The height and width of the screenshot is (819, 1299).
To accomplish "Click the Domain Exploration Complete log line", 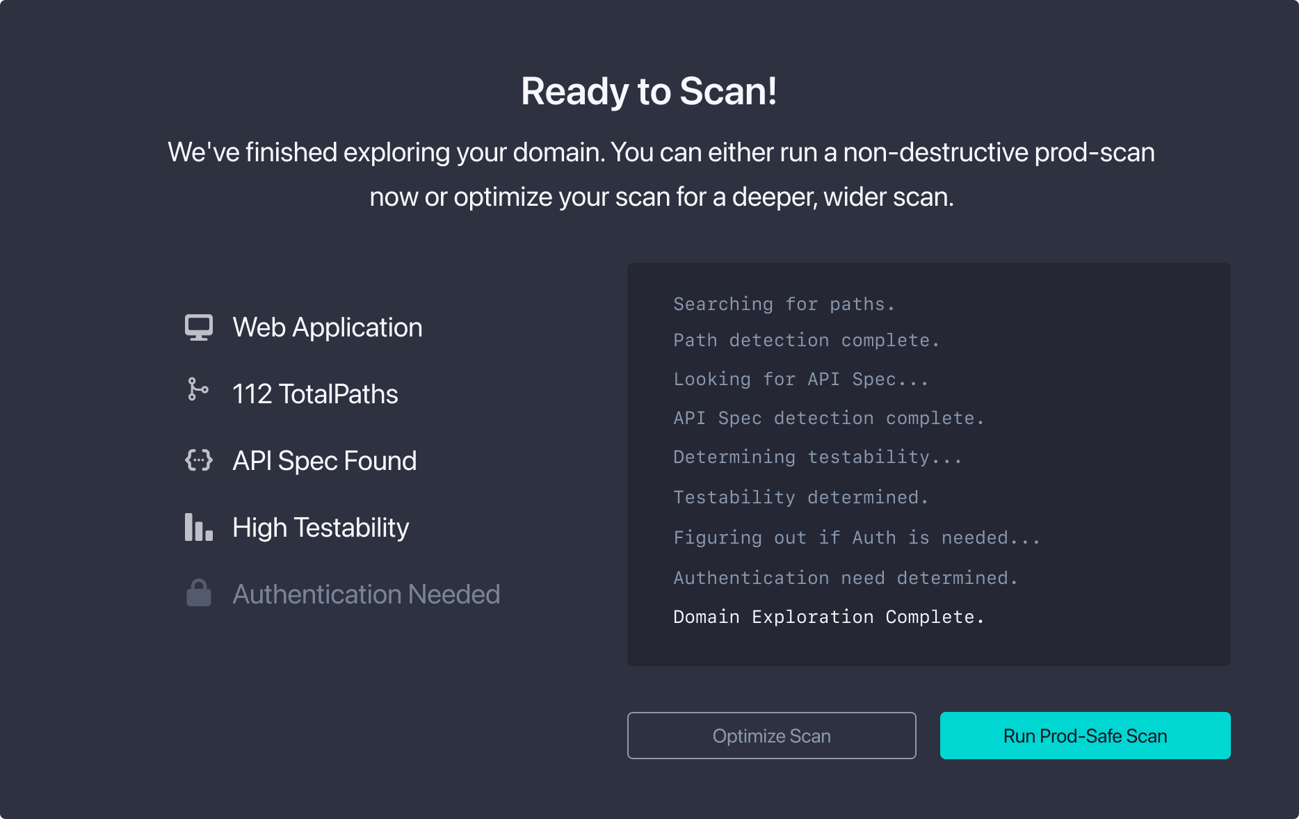I will [x=828, y=617].
